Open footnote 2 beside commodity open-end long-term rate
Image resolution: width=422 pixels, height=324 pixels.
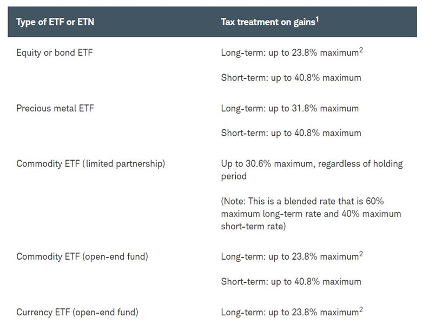point(361,254)
